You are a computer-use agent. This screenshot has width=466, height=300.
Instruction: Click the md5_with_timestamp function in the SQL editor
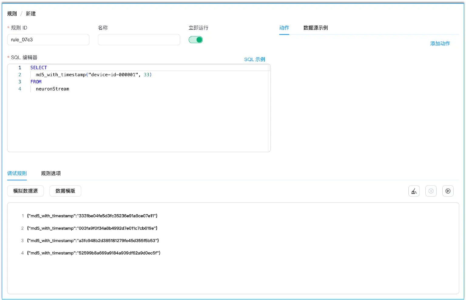61,75
